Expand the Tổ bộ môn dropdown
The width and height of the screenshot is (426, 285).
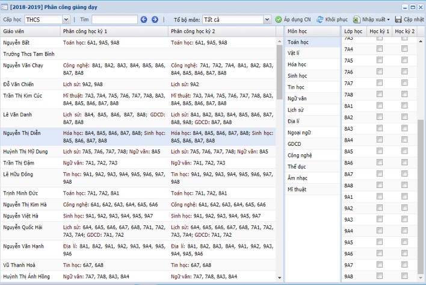click(267, 19)
